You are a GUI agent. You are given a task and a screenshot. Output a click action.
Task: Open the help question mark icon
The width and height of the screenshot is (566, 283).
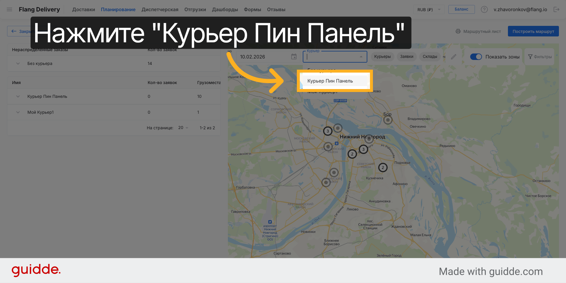click(x=484, y=9)
